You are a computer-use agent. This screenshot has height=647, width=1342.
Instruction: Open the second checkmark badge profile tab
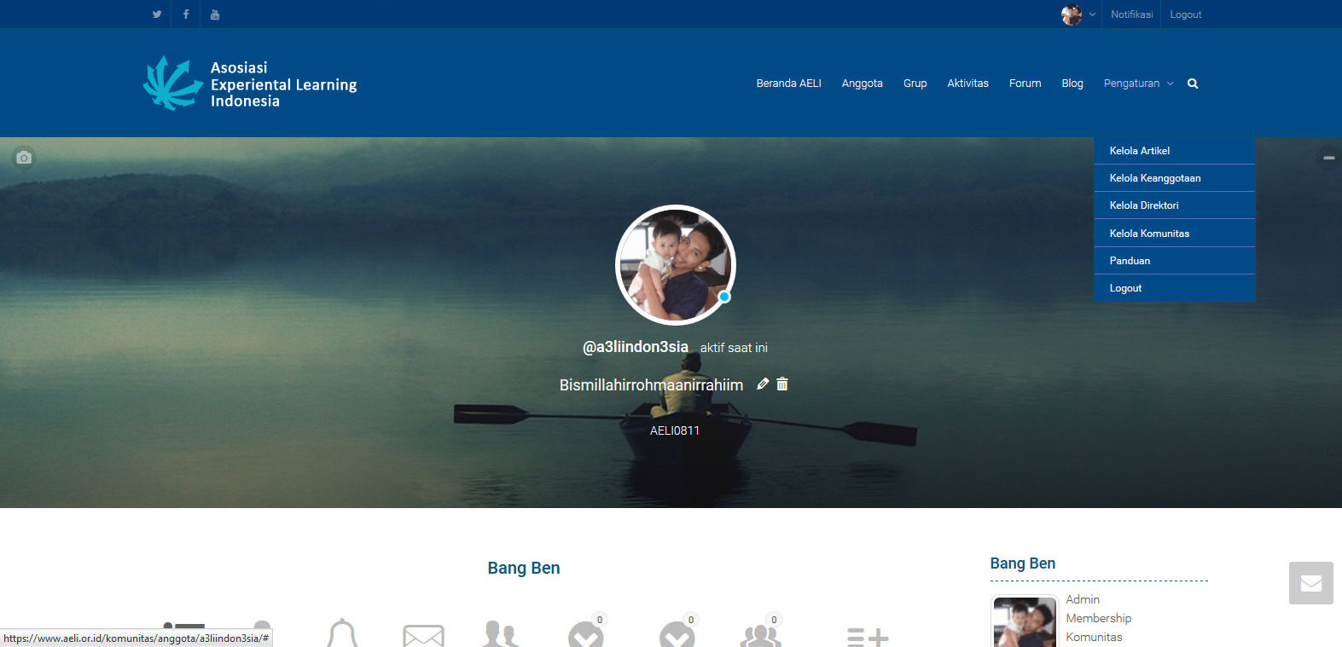pyautogui.click(x=677, y=635)
